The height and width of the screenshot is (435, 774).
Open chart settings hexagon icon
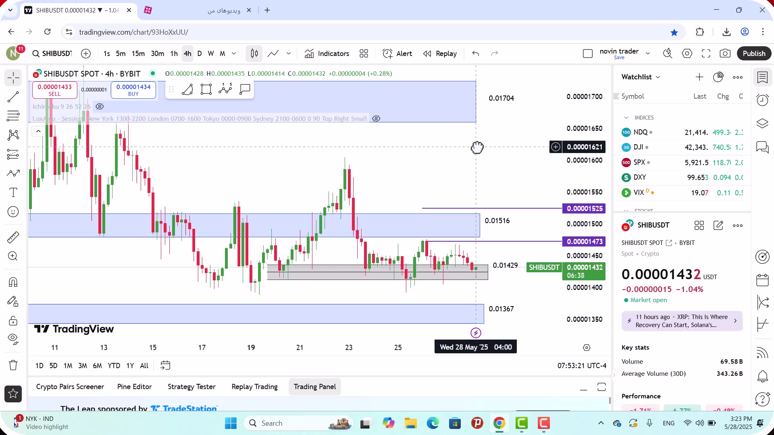tap(687, 54)
